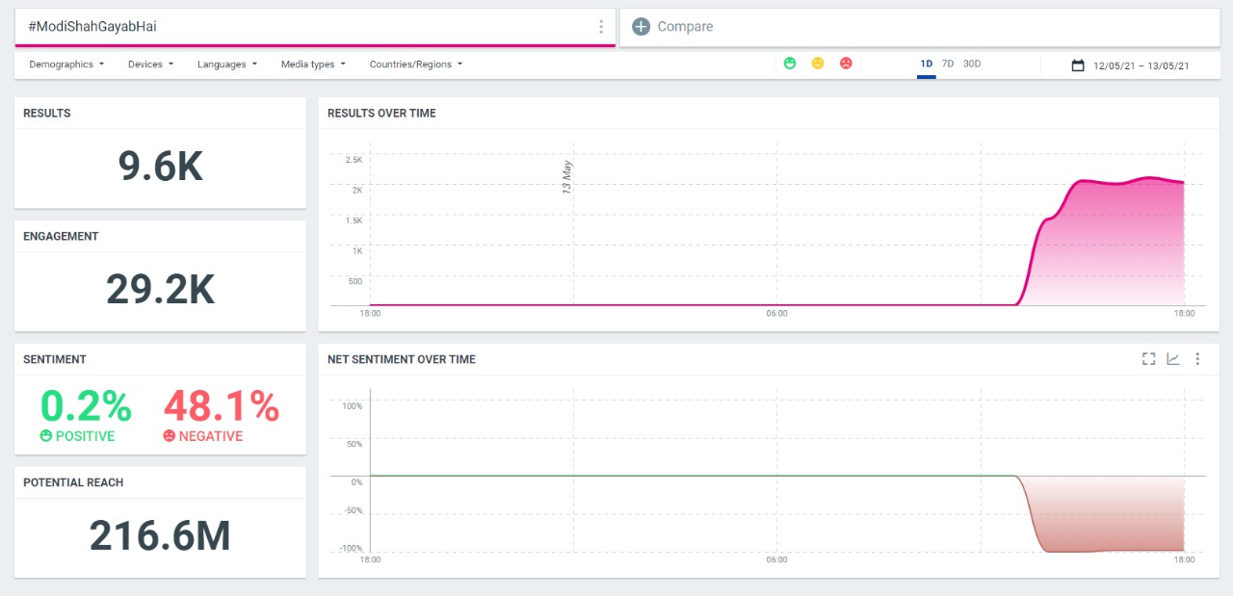Screen dimensions: 1233x596
Task: Switch to the 7D time range
Action: 948,64
